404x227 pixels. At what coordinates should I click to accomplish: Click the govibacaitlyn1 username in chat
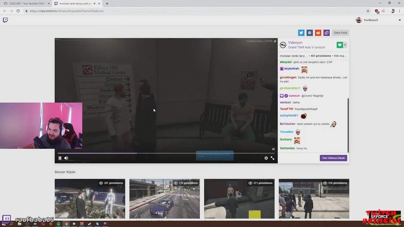coord(290,88)
